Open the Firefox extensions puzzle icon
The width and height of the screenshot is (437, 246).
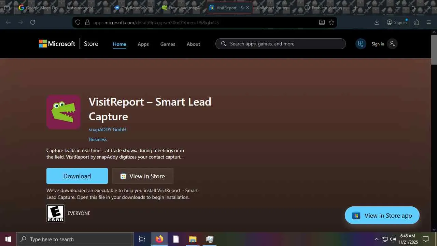tap(417, 22)
